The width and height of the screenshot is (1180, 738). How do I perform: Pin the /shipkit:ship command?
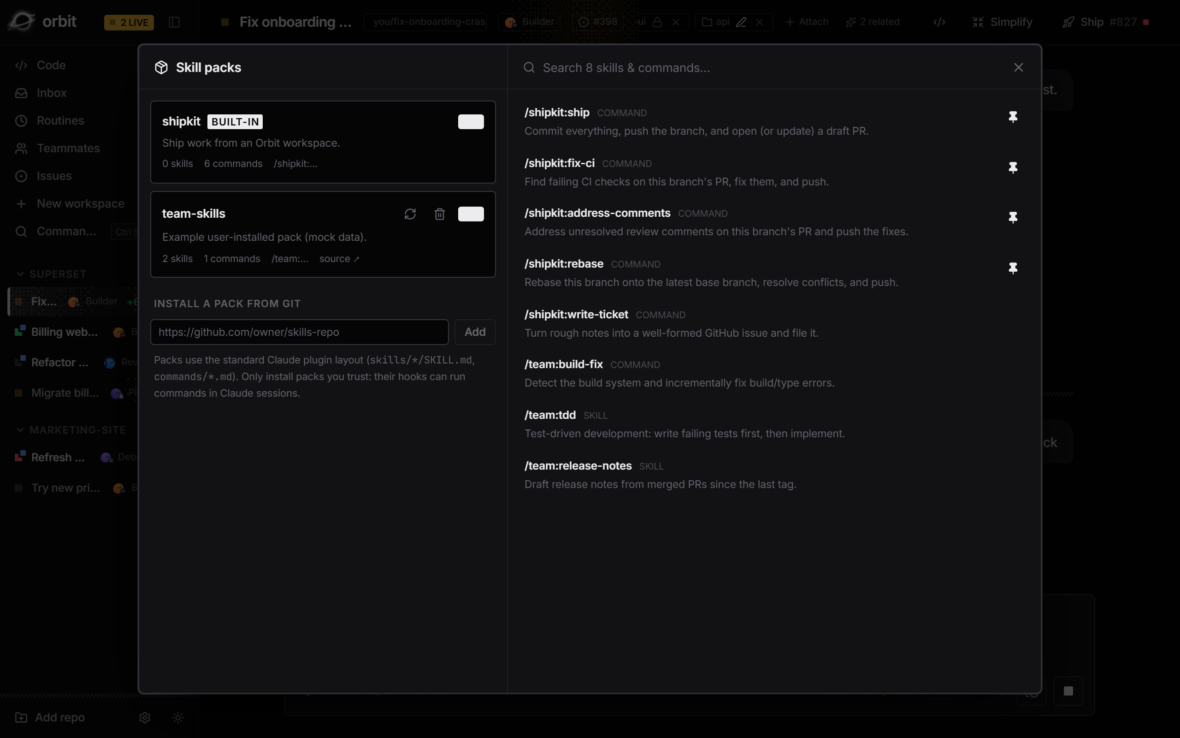click(x=1013, y=117)
